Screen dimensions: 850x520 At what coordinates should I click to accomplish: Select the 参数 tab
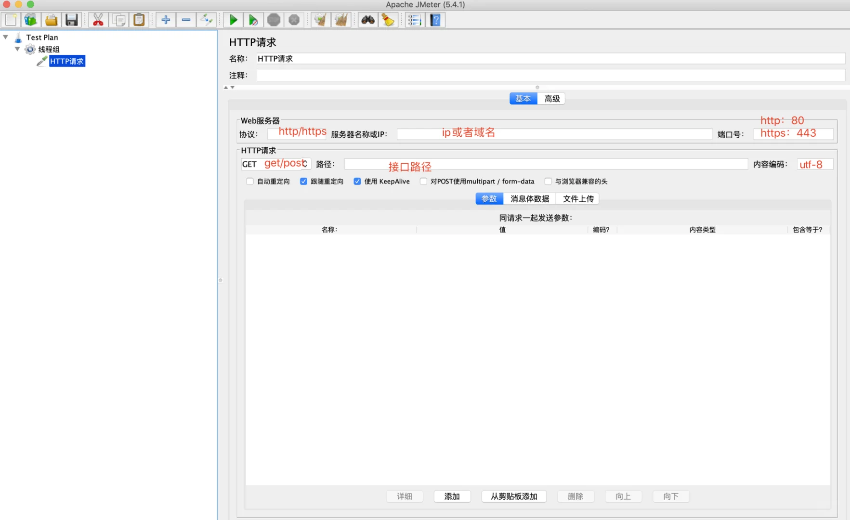click(489, 199)
